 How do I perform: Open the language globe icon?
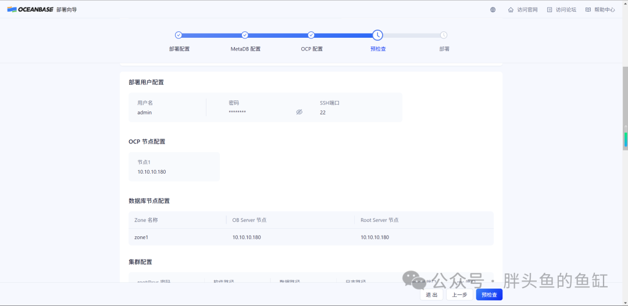(x=493, y=10)
